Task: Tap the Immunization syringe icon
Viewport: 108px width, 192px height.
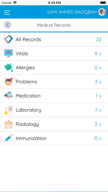Action: click(x=8, y=138)
